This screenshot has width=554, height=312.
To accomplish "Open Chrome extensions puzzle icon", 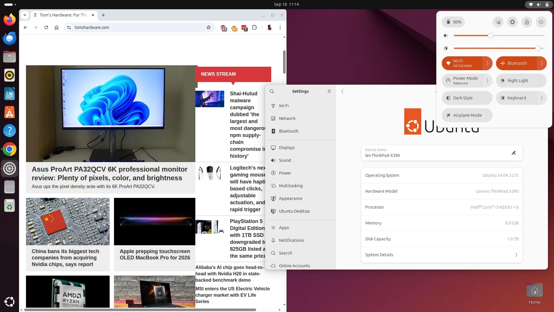I will pos(254,27).
